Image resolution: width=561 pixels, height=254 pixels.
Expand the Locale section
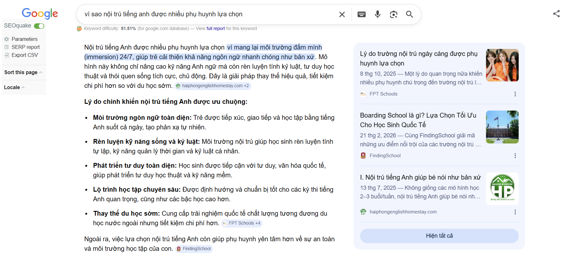(x=14, y=87)
